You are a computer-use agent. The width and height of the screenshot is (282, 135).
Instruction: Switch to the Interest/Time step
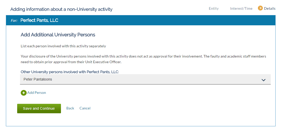click(241, 8)
